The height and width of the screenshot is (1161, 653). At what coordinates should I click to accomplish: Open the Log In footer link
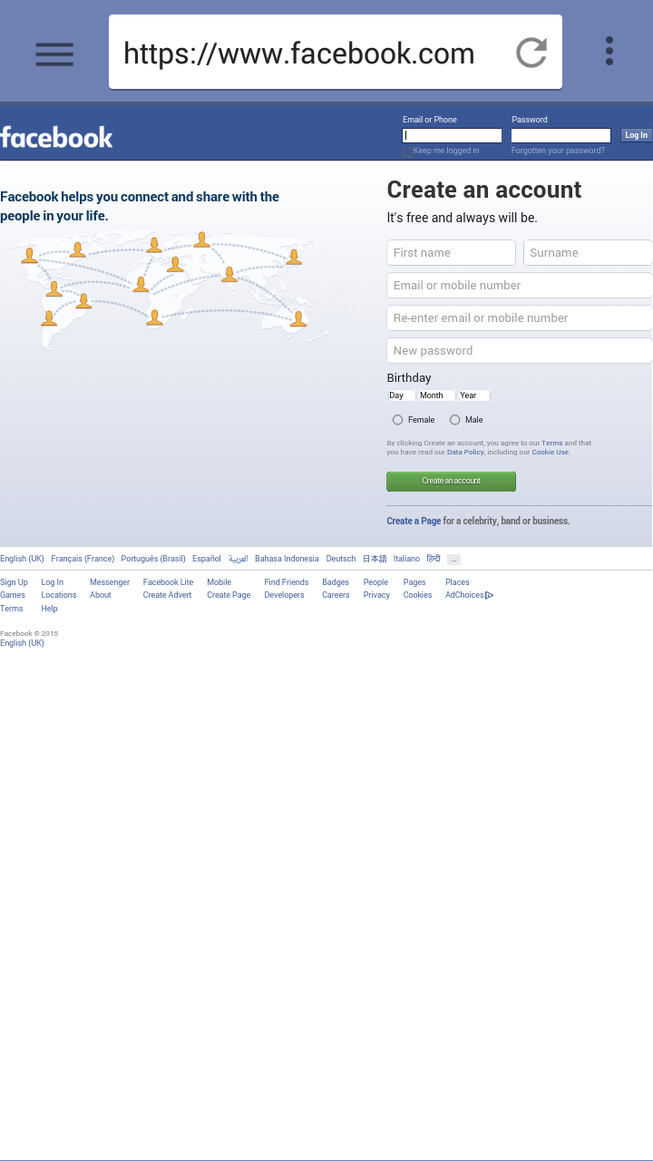[52, 582]
